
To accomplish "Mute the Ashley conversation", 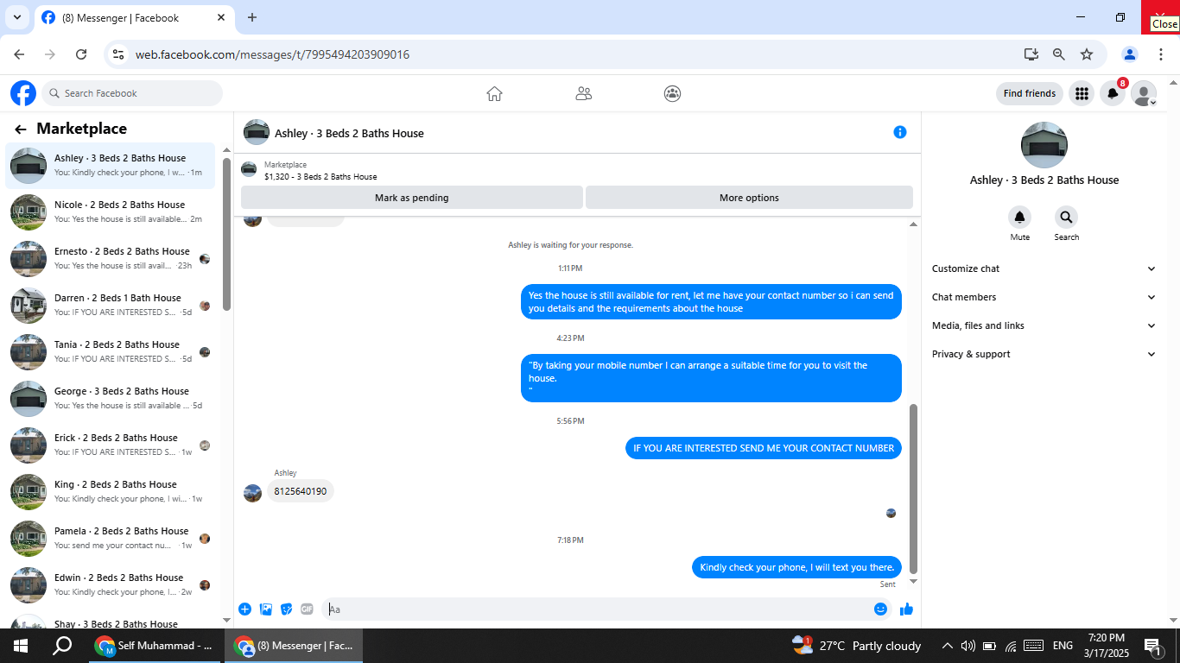I will coord(1019,217).
